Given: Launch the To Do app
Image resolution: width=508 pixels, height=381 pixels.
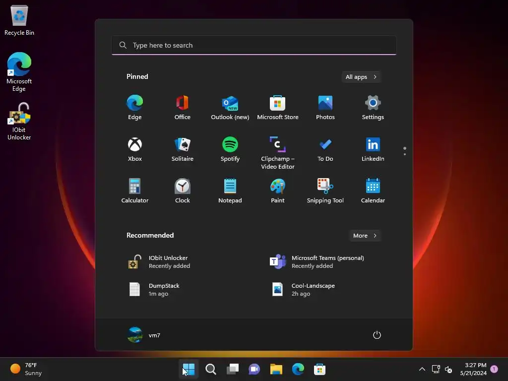Looking at the screenshot, I should point(325,149).
